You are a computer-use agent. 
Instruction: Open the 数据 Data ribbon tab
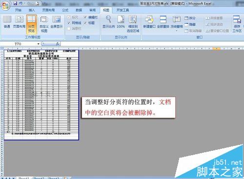pos(79,10)
